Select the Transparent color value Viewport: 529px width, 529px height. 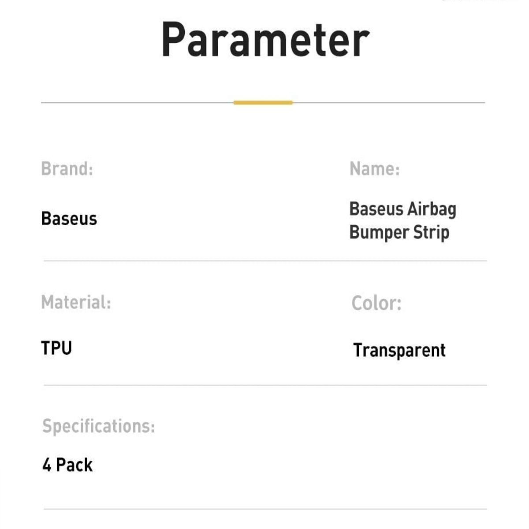[399, 350]
